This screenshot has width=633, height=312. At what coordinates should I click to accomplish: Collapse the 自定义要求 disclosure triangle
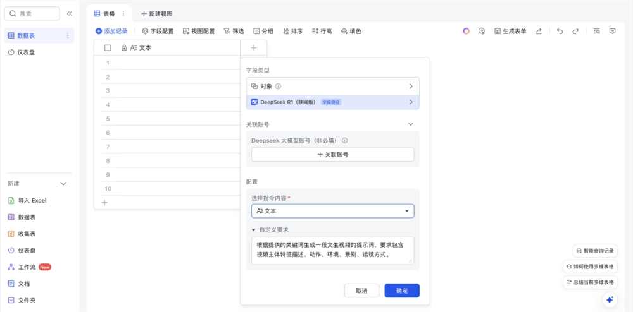pyautogui.click(x=254, y=230)
